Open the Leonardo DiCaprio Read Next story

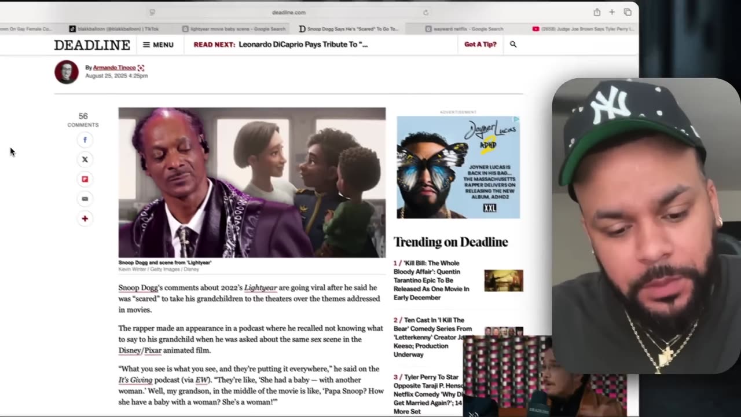(x=303, y=44)
